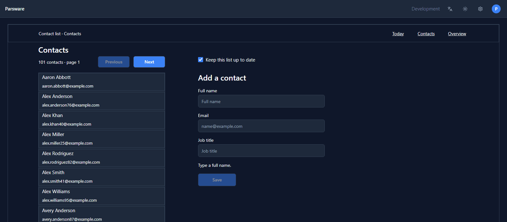Click the Add a contact heading
The image size is (507, 222).
pyautogui.click(x=222, y=78)
